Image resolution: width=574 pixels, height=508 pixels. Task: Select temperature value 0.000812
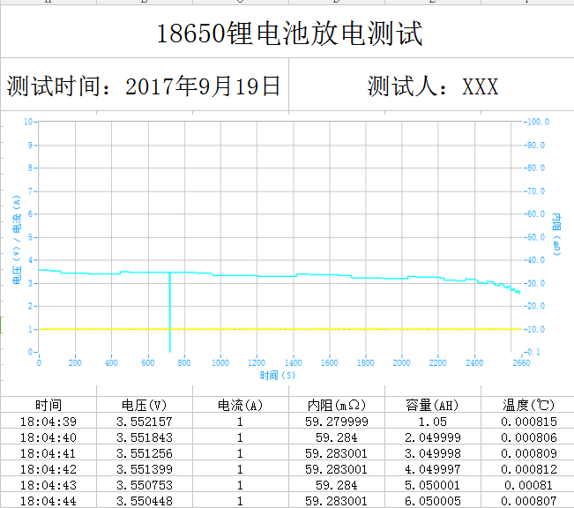point(527,469)
